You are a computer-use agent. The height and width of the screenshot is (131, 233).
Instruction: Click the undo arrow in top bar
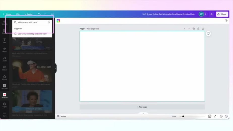click(39, 14)
